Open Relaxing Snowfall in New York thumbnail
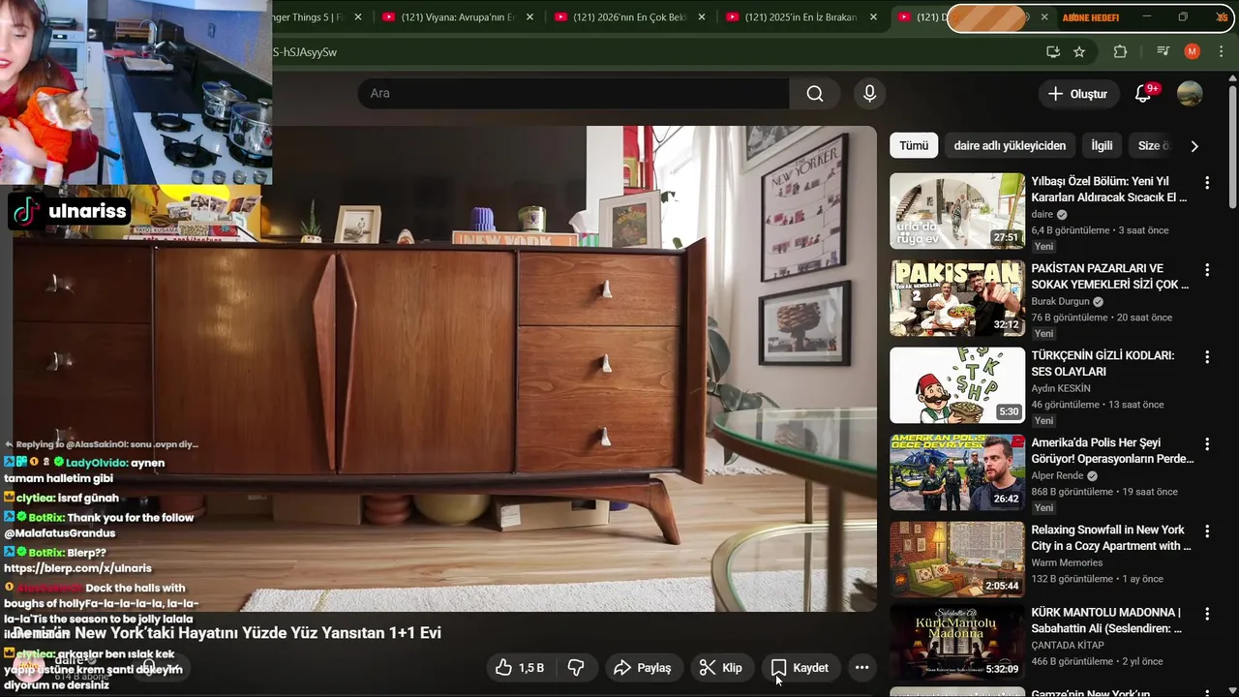The height and width of the screenshot is (697, 1239). [957, 560]
